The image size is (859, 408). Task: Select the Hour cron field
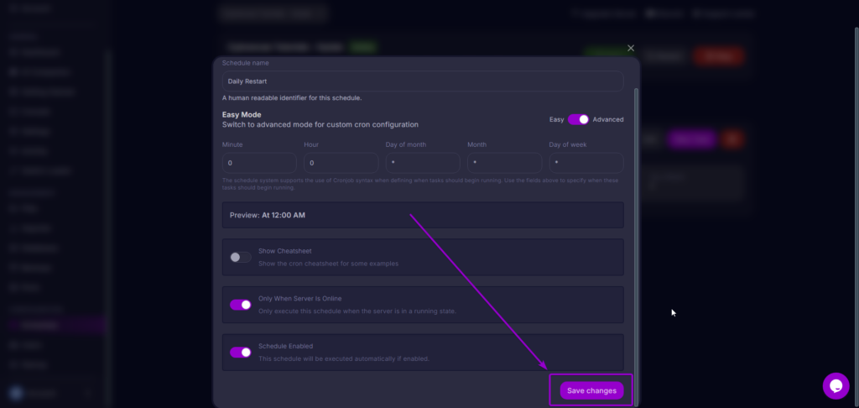coord(341,163)
